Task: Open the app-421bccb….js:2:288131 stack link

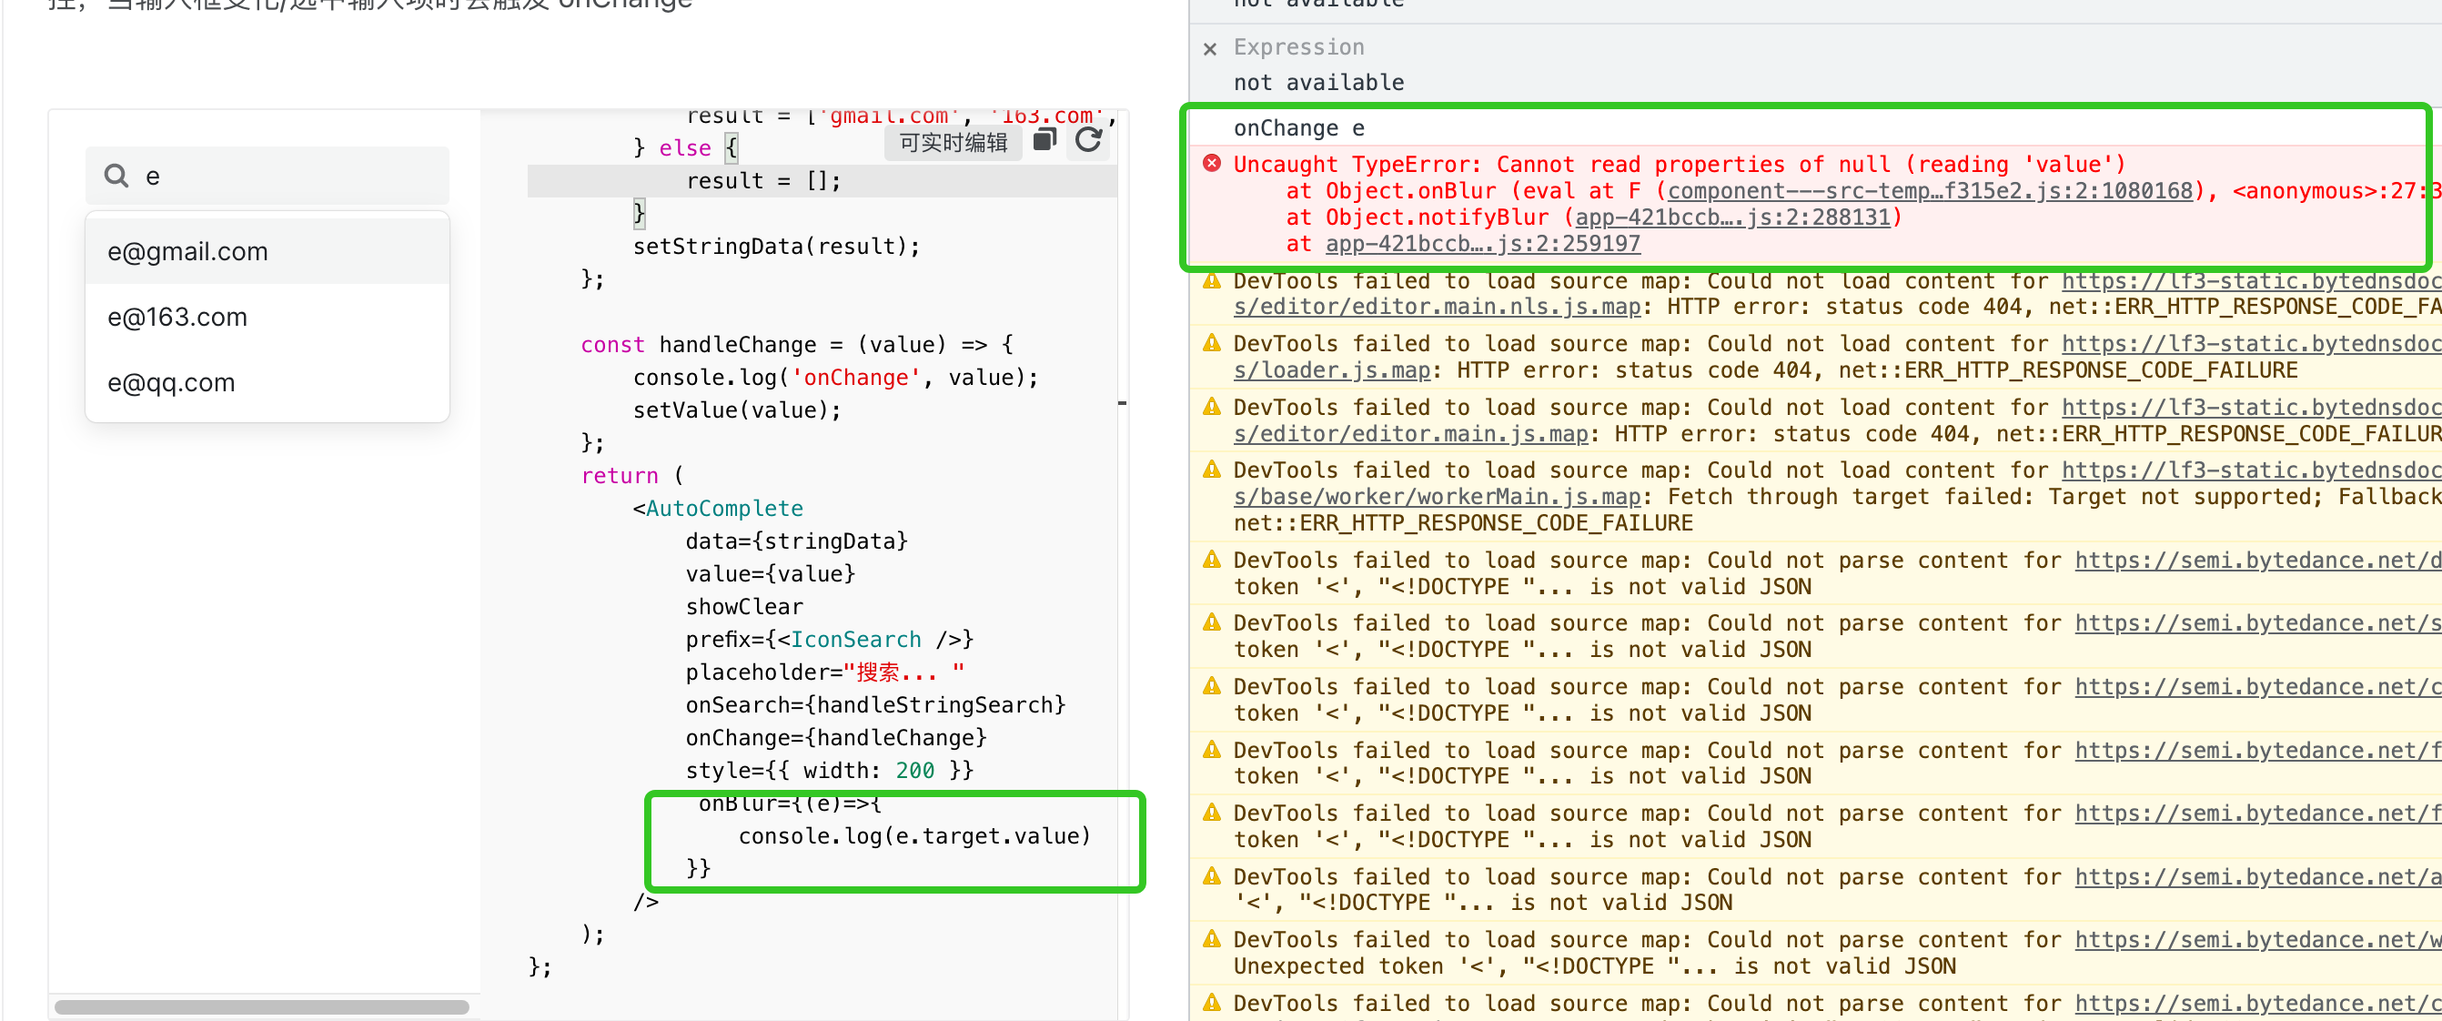Action: tap(1729, 217)
